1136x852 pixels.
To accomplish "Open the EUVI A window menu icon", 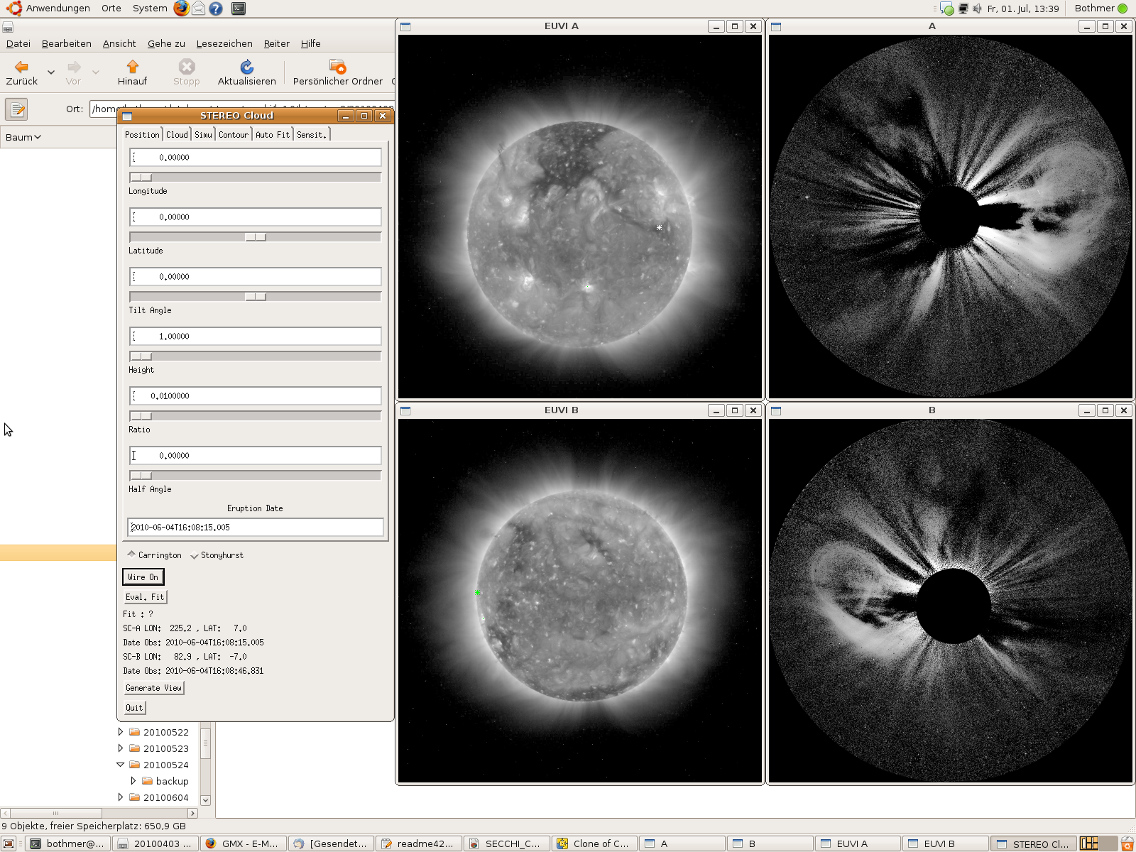I will pyautogui.click(x=405, y=27).
